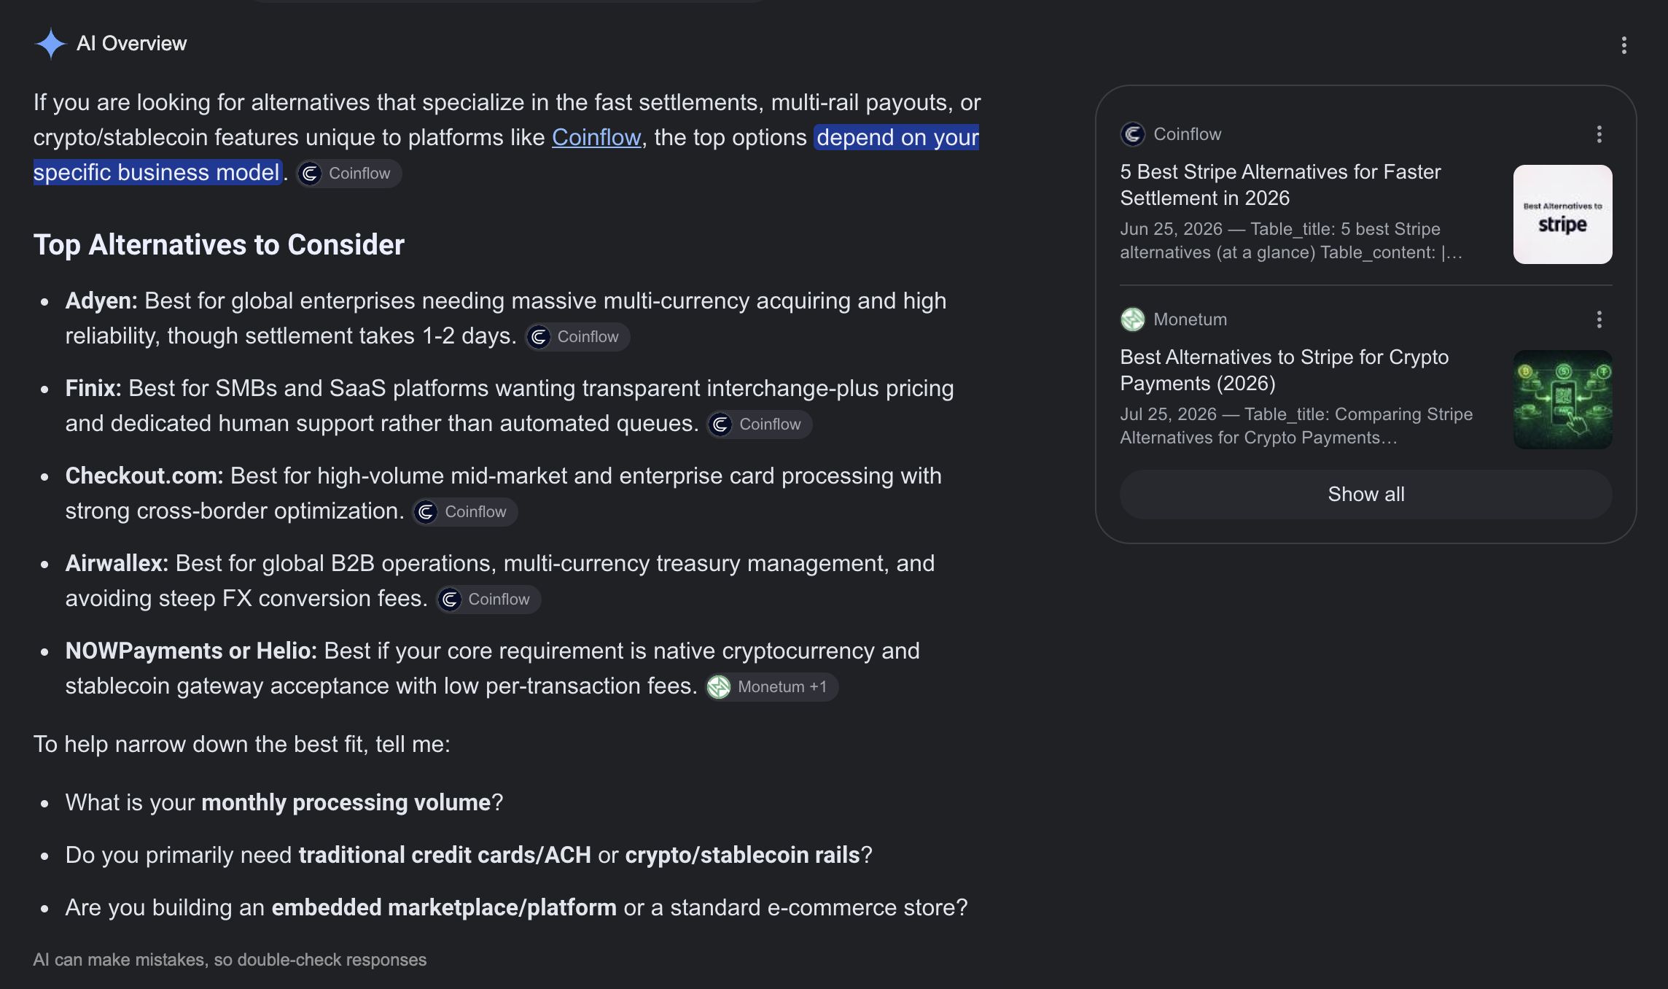
Task: Click the Show all sources button
Action: (1365, 494)
